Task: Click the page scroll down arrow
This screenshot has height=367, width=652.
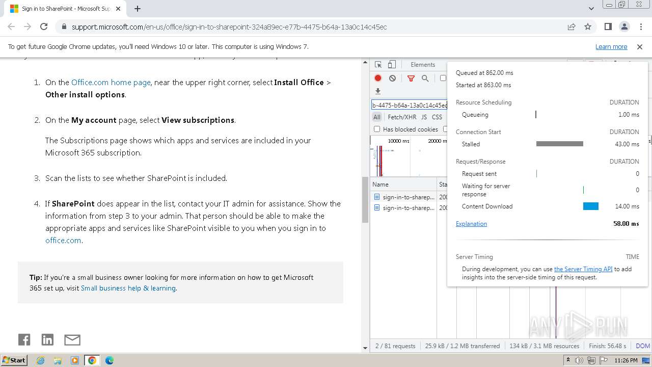Action: [365, 348]
